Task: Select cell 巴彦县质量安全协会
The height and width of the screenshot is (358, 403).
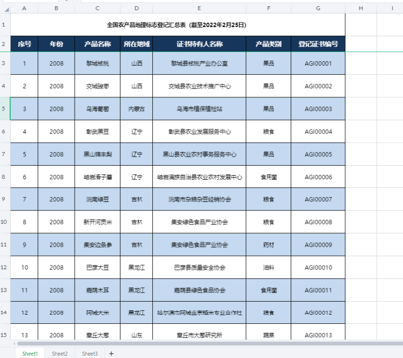Action: (x=199, y=267)
